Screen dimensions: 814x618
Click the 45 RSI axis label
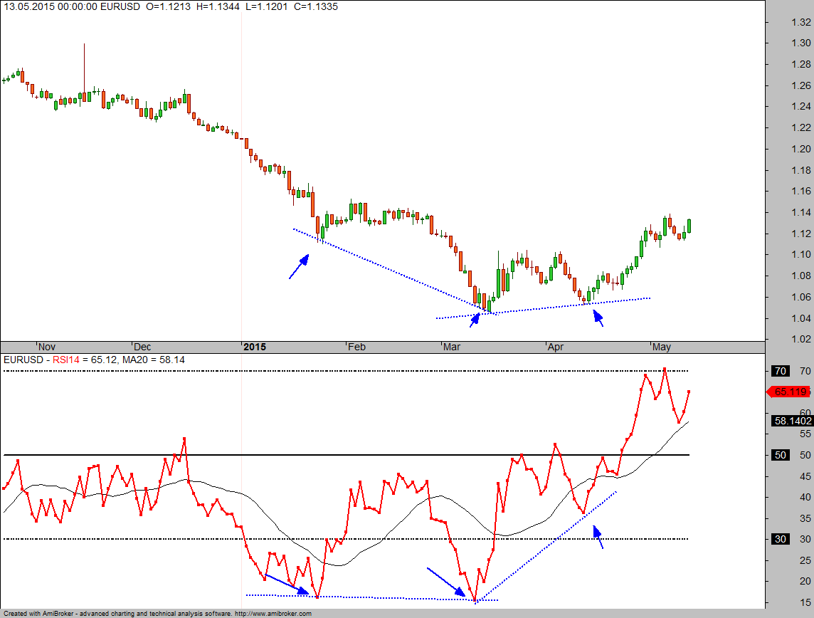click(805, 476)
